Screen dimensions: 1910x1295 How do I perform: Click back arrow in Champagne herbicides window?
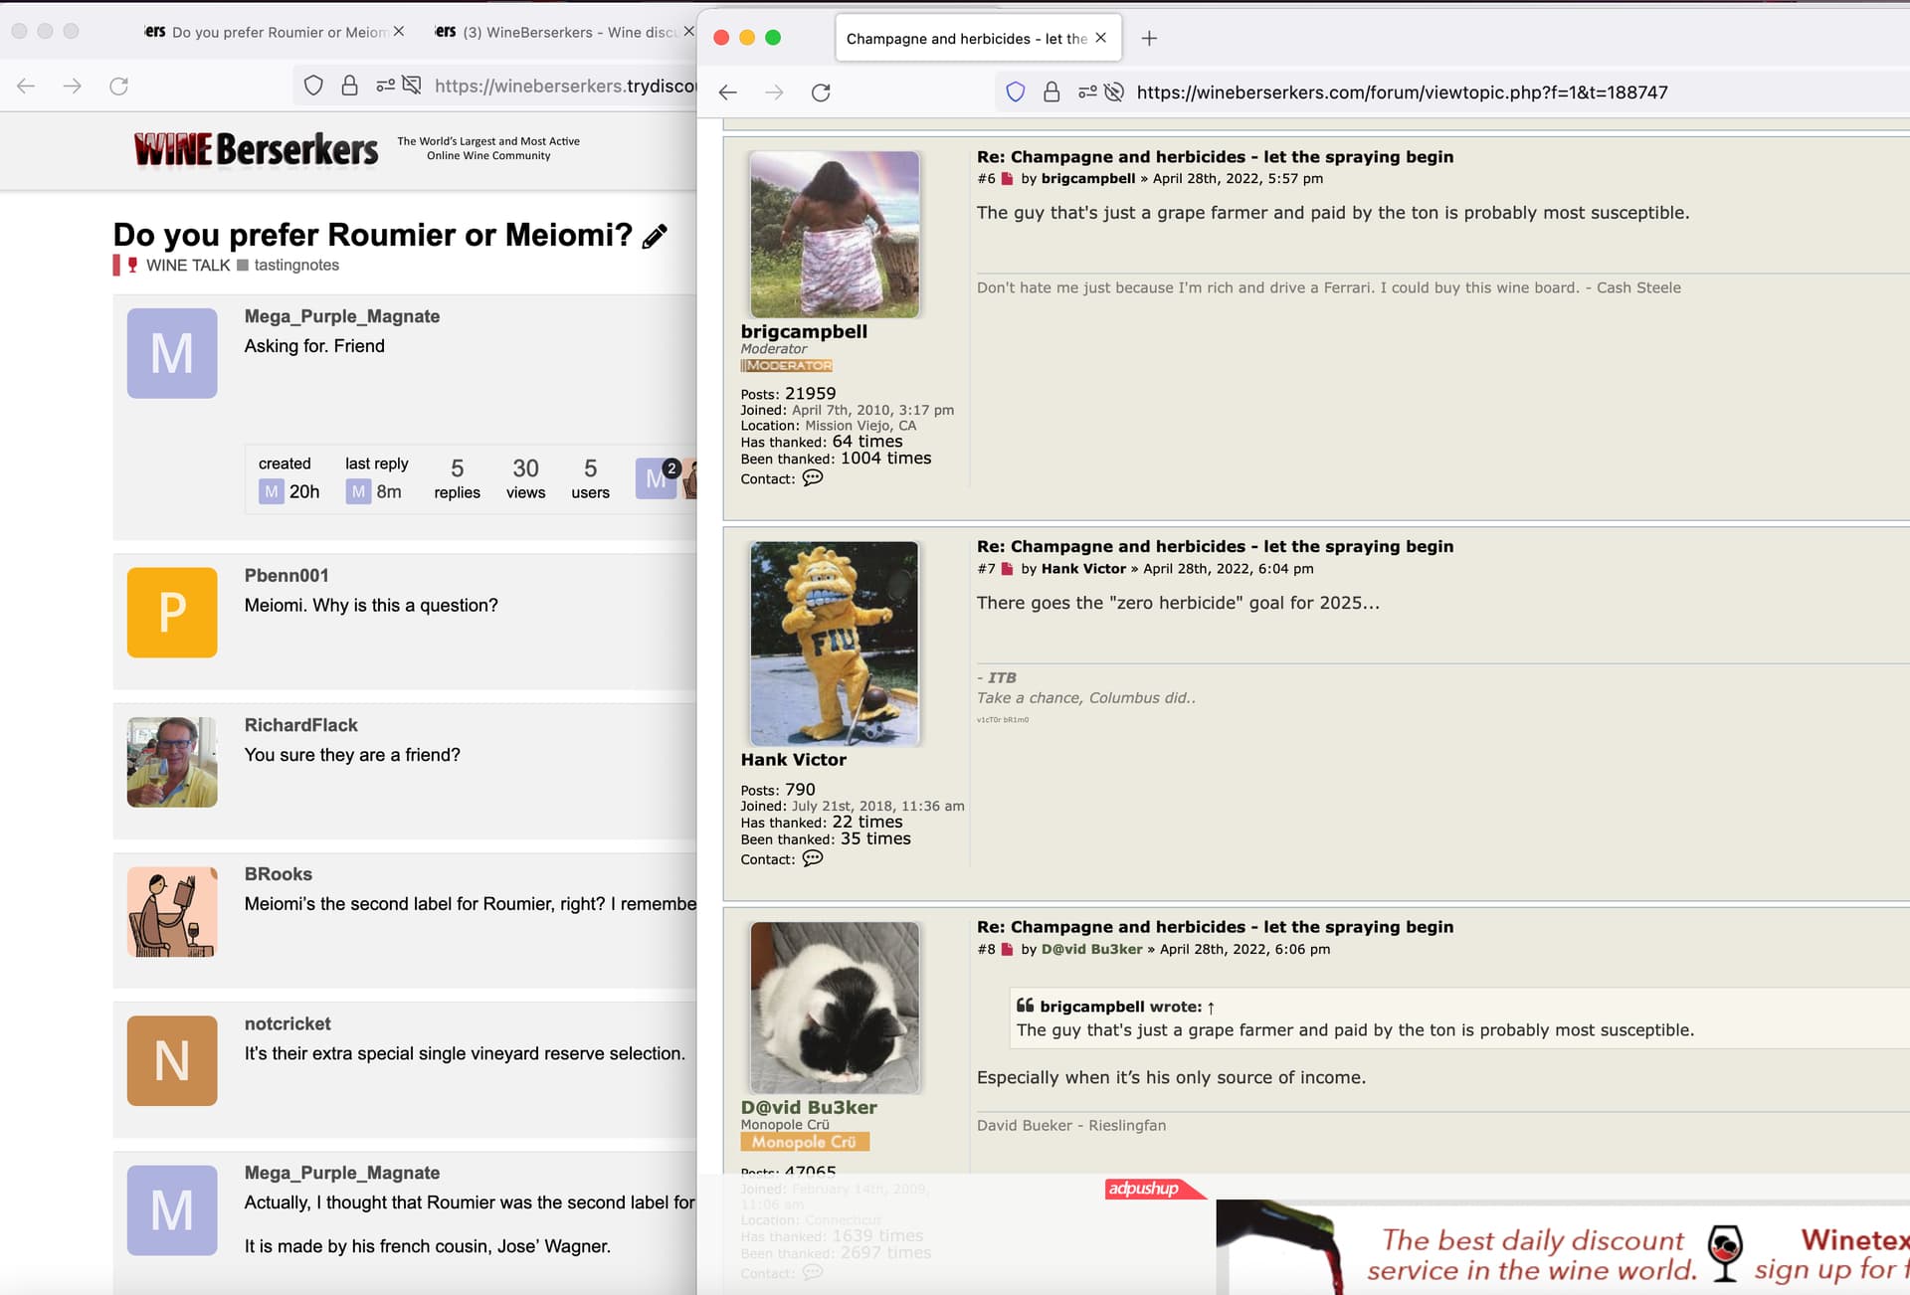pyautogui.click(x=728, y=92)
